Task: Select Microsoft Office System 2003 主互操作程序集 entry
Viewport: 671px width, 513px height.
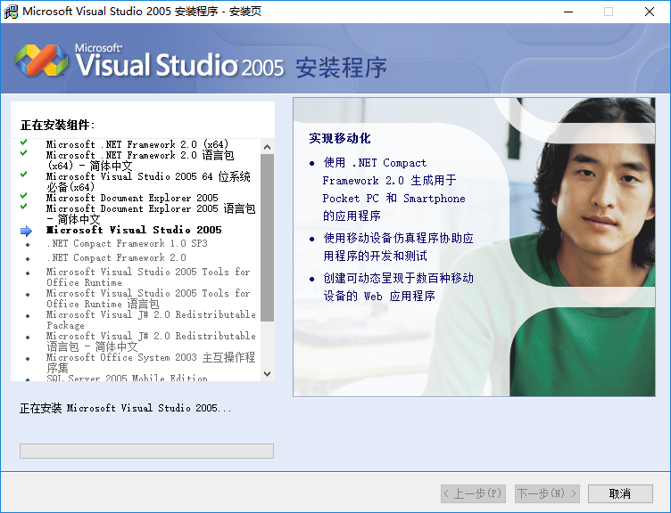Action: point(151,362)
